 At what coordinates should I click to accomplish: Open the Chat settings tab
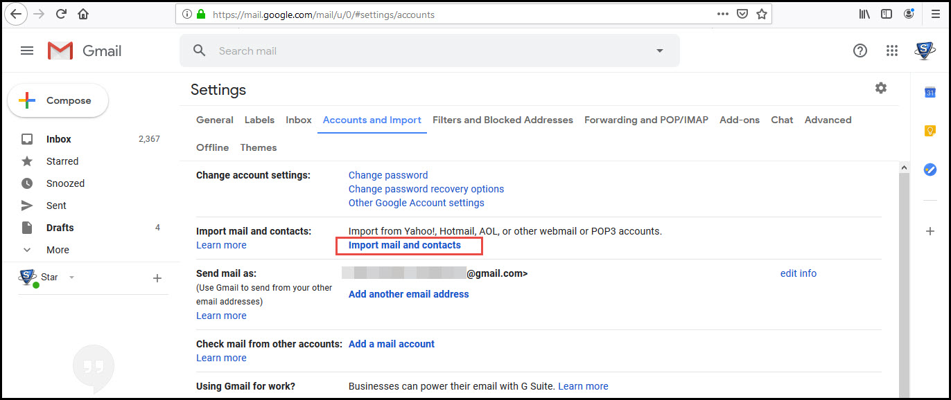tap(782, 120)
